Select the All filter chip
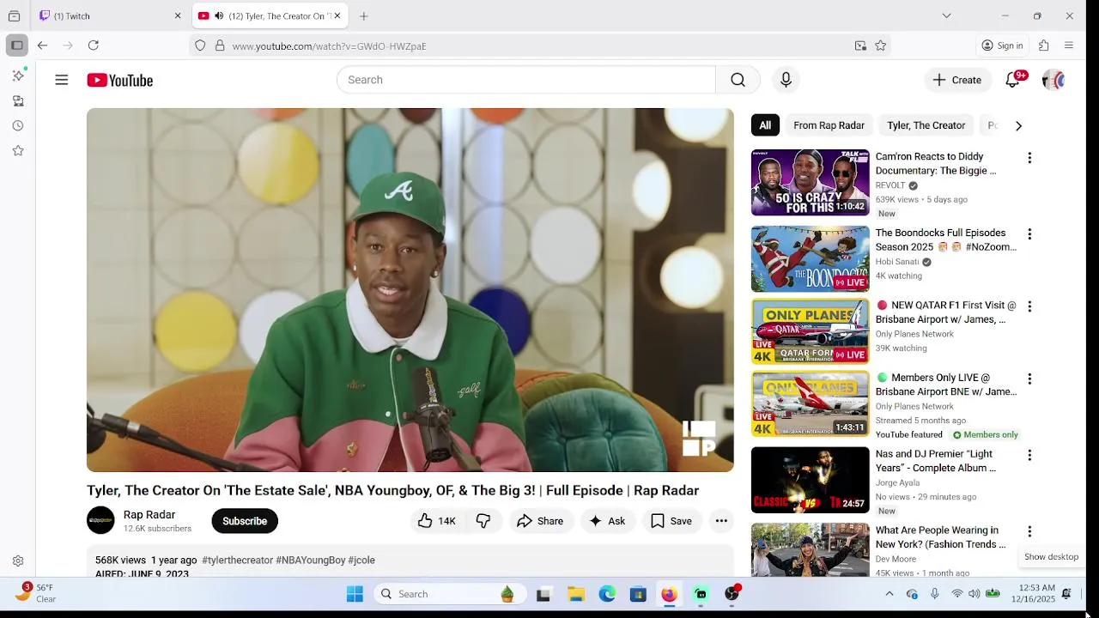1099x618 pixels. (x=765, y=125)
